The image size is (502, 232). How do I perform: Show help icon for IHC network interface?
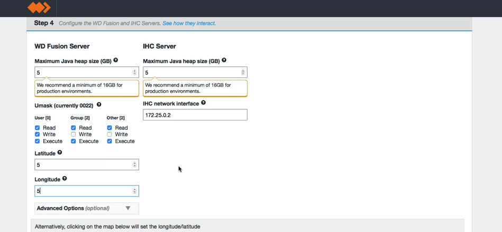tap(203, 103)
